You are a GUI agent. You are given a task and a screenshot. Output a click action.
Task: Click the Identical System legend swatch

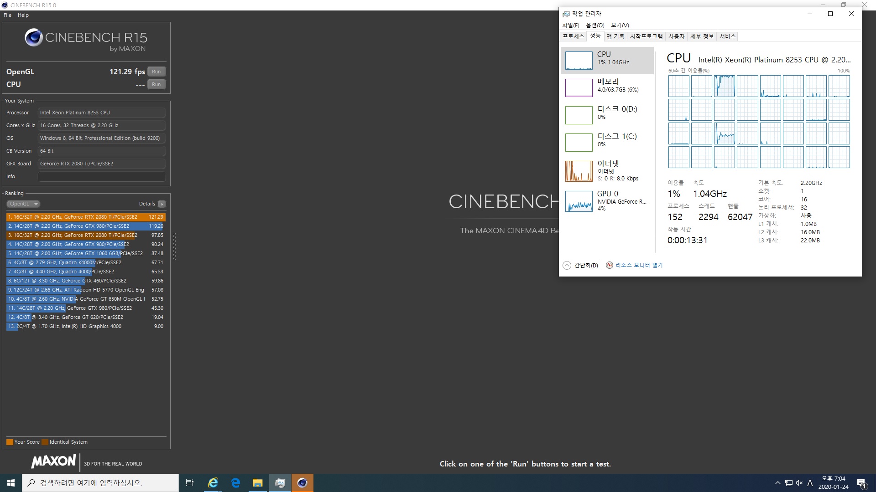tap(45, 442)
